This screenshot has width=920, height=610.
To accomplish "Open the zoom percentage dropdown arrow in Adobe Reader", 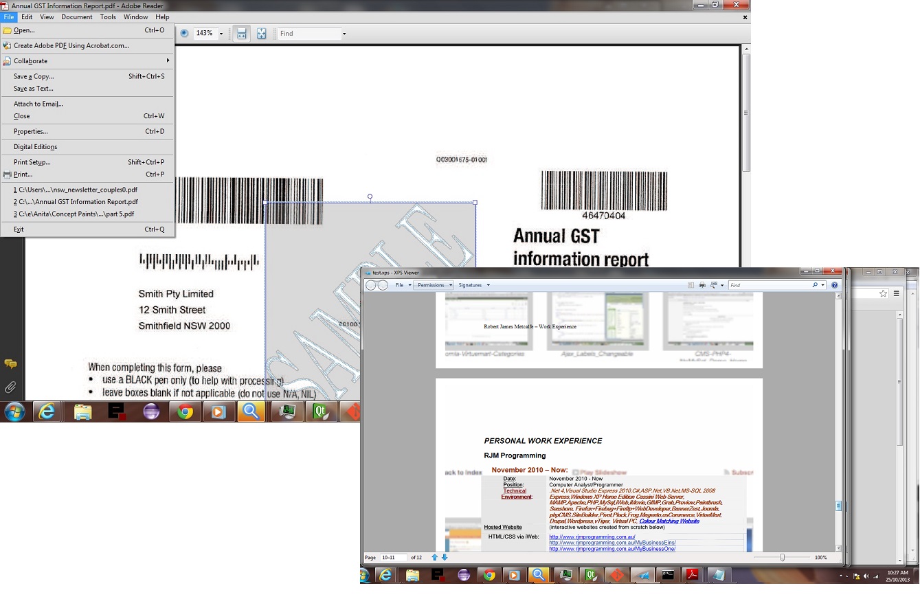I will click(221, 34).
